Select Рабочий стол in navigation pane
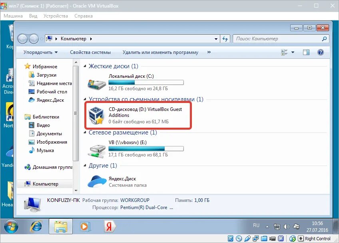This screenshot has height=243, width=339. (48, 92)
